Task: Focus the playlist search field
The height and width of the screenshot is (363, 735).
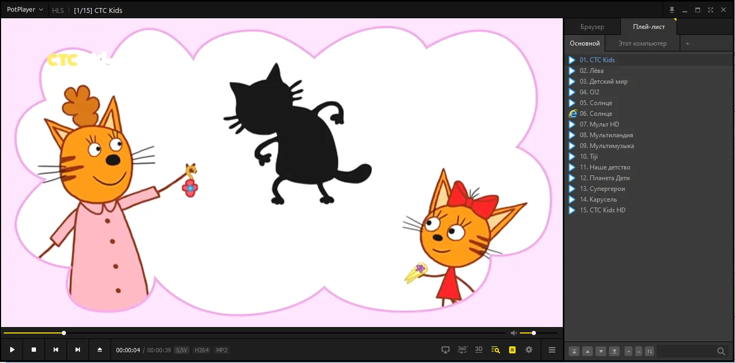Action: 686,351
